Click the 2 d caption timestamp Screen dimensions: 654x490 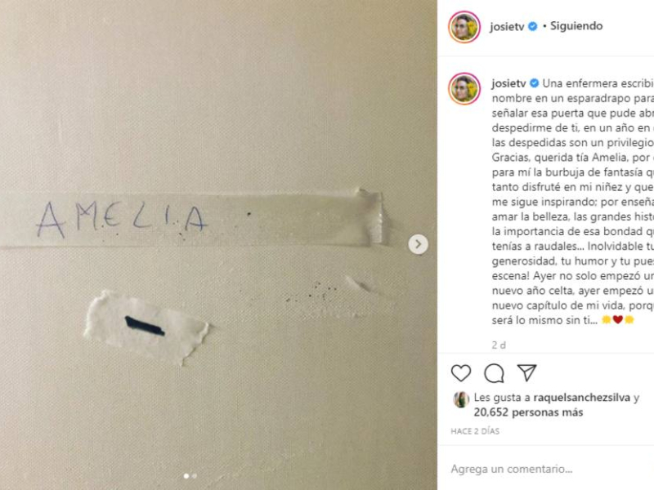tap(499, 345)
